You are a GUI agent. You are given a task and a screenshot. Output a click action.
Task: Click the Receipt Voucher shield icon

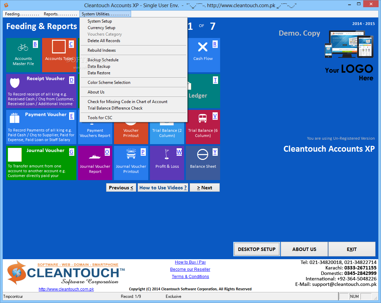(15, 83)
